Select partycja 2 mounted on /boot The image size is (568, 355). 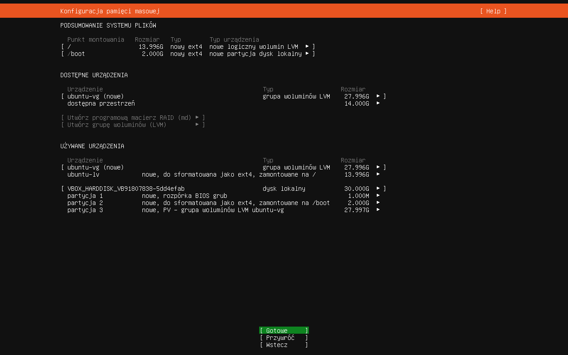point(224,203)
